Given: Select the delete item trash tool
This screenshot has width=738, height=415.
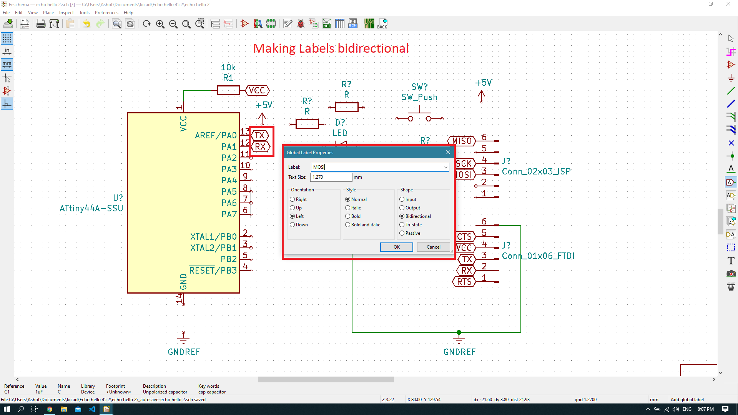Looking at the screenshot, I should pyautogui.click(x=731, y=287).
